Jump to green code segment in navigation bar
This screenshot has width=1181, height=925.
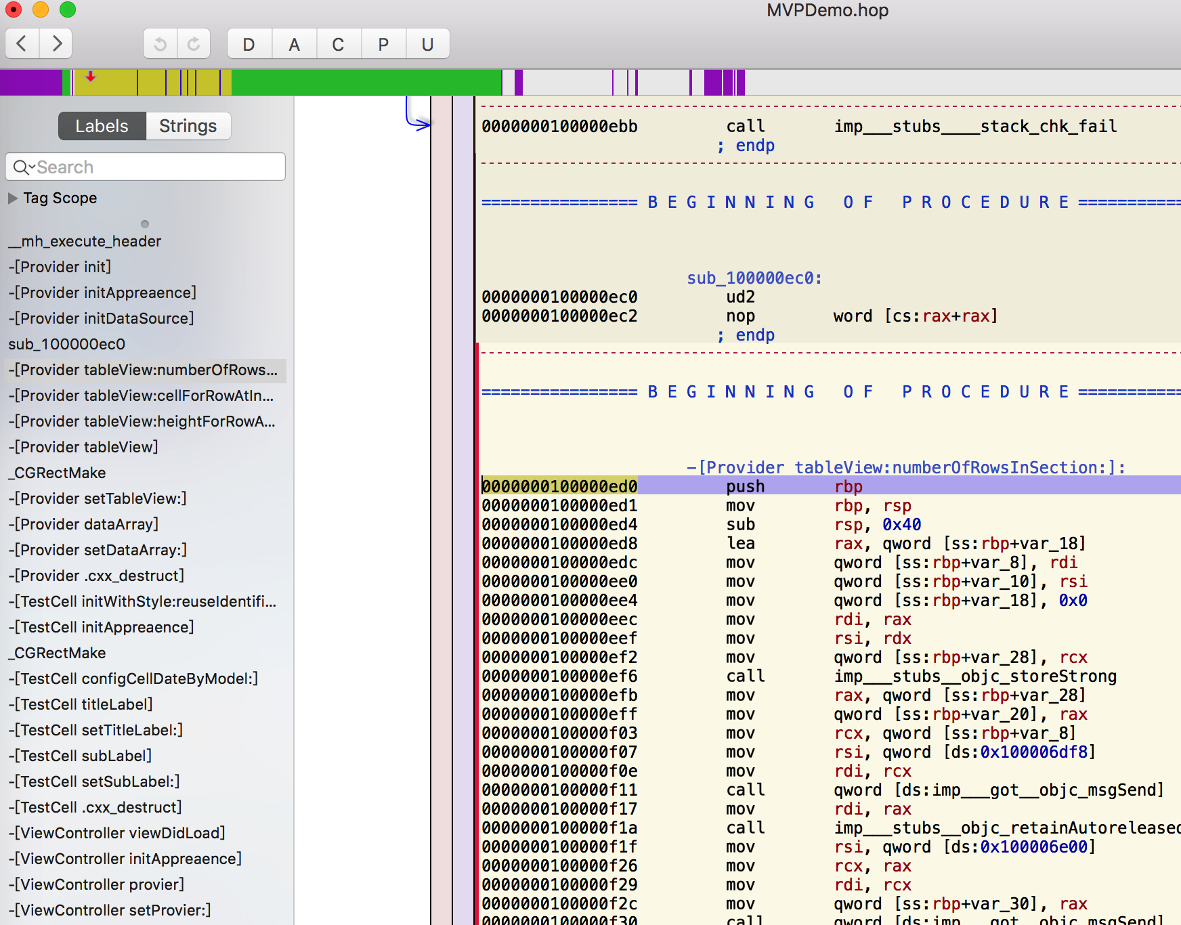366,83
